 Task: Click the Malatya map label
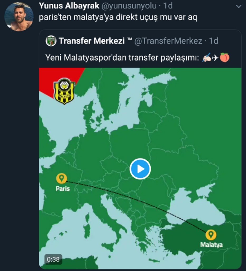tap(211, 245)
